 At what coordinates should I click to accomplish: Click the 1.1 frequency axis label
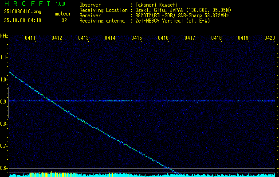(4, 58)
